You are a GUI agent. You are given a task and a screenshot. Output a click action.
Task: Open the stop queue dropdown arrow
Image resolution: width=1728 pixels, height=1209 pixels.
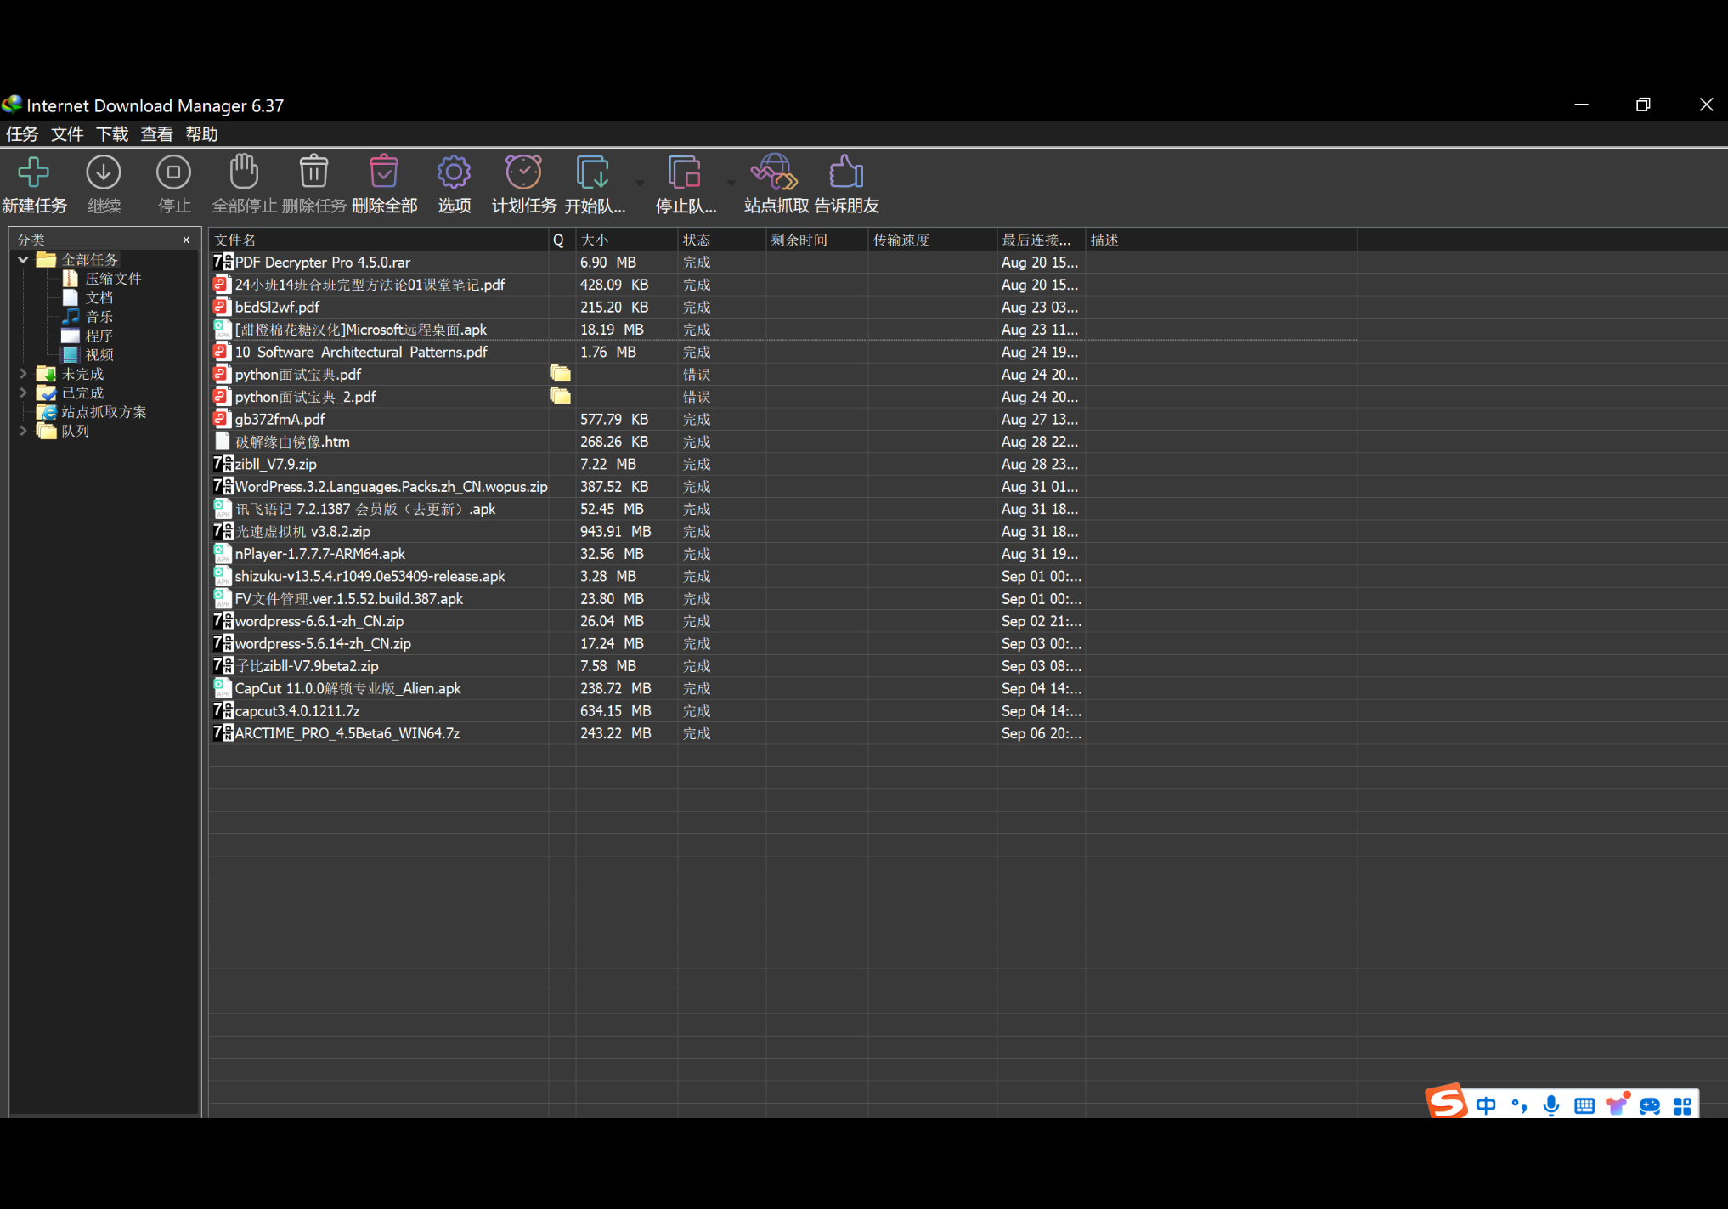[x=731, y=183]
